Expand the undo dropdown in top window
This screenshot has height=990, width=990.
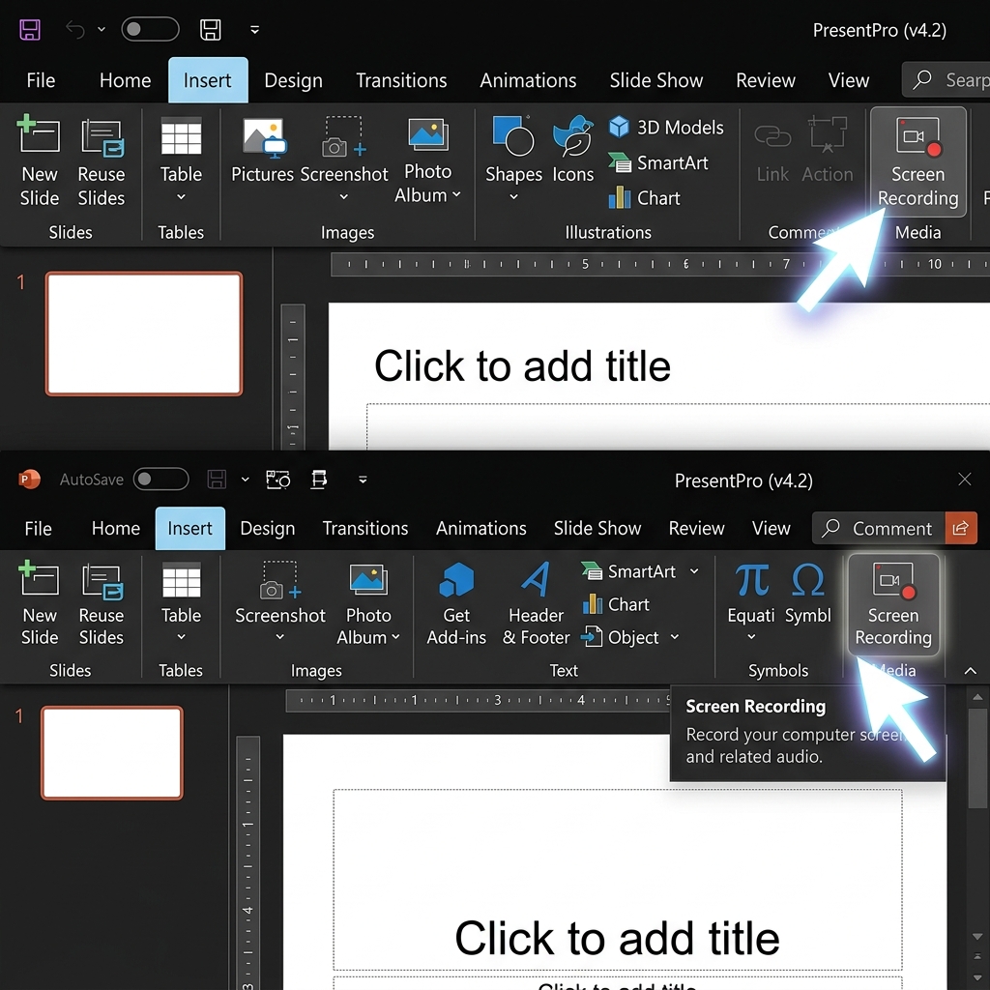pos(102,30)
